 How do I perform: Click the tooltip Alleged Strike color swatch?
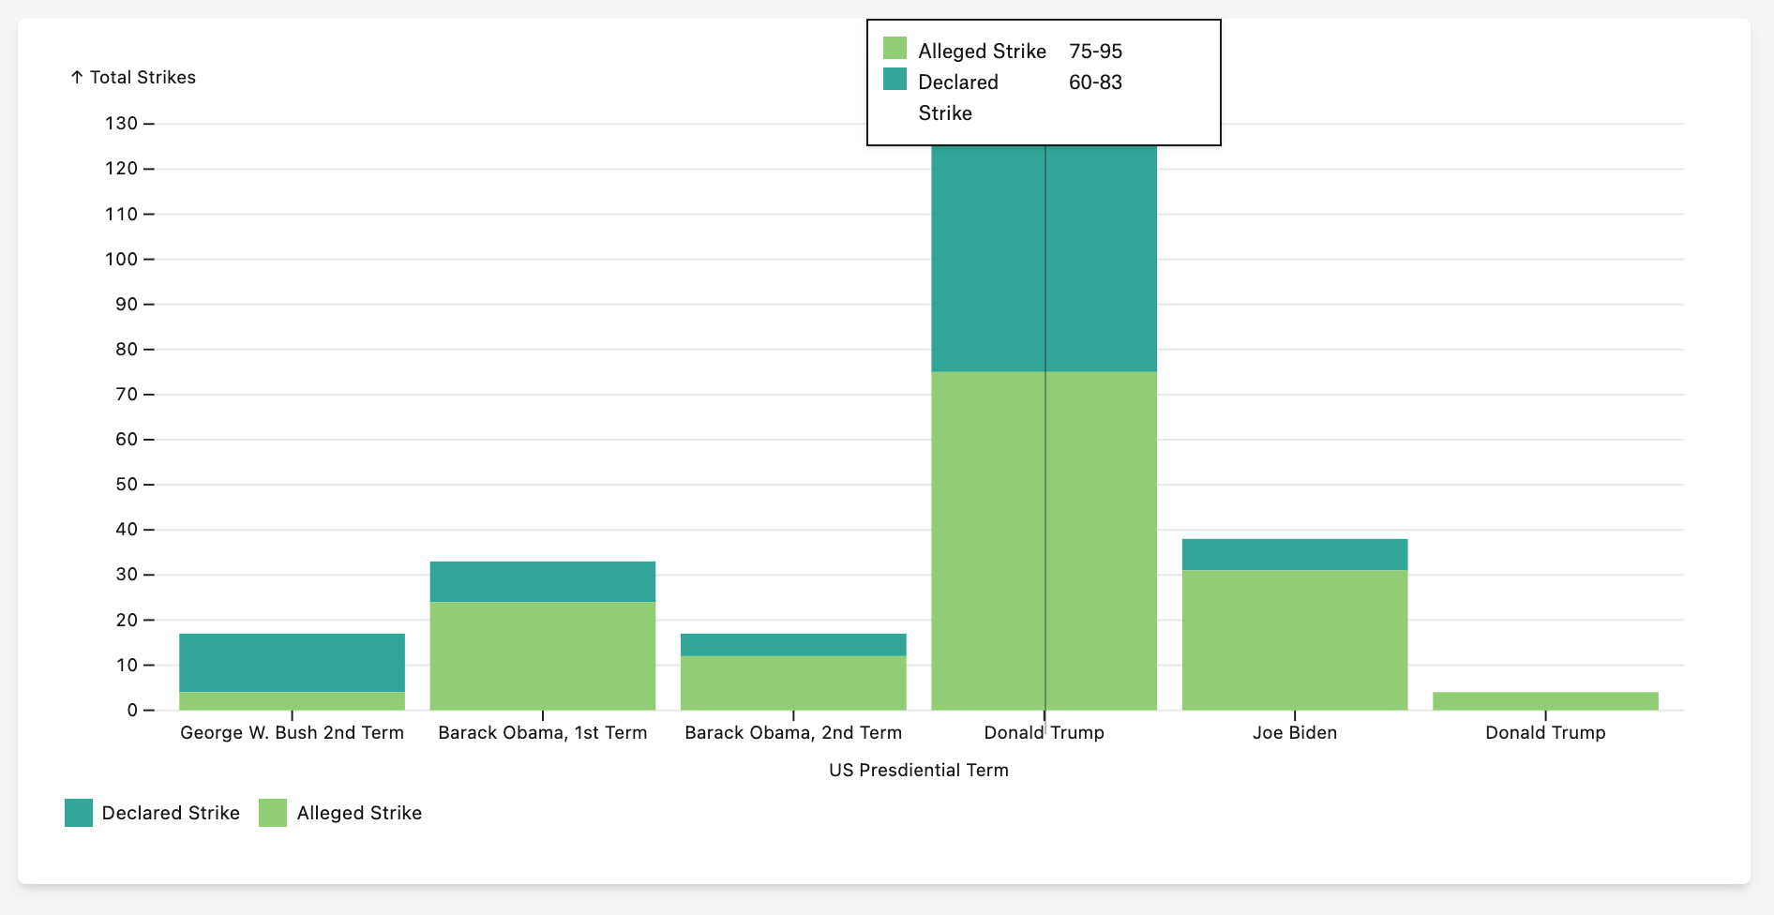(x=895, y=48)
